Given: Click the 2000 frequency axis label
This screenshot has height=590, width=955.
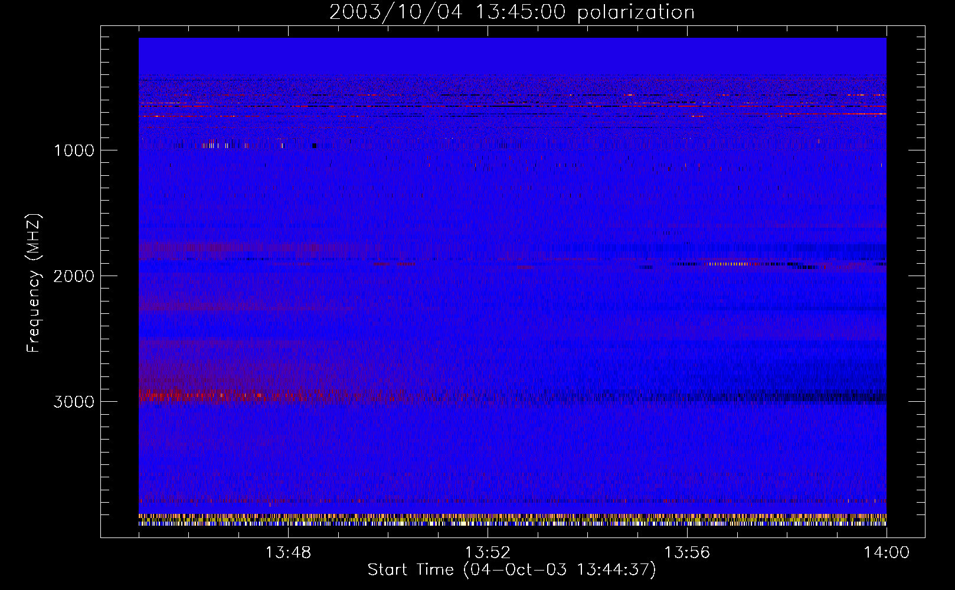Looking at the screenshot, I should [x=74, y=276].
